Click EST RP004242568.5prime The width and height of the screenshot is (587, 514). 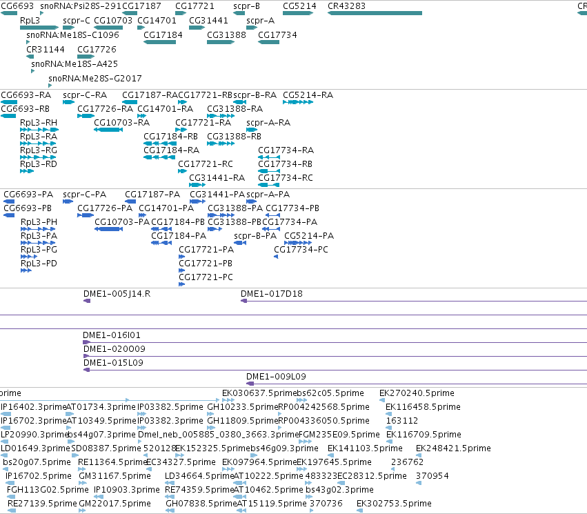pos(280,414)
